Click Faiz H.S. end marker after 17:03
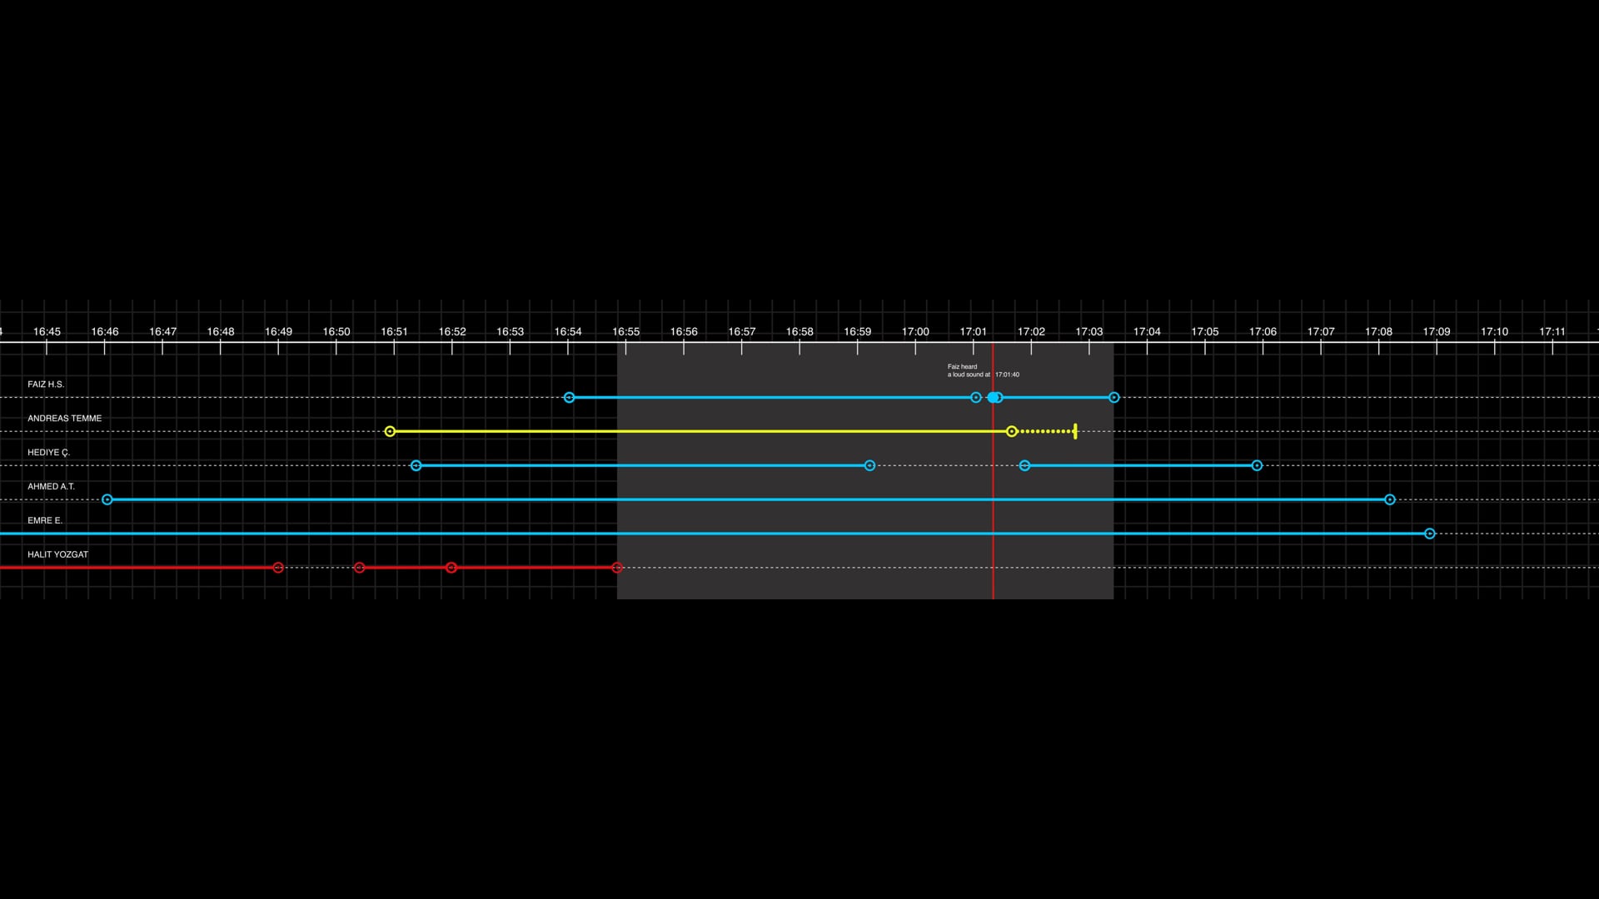The image size is (1599, 899). pyautogui.click(x=1114, y=398)
